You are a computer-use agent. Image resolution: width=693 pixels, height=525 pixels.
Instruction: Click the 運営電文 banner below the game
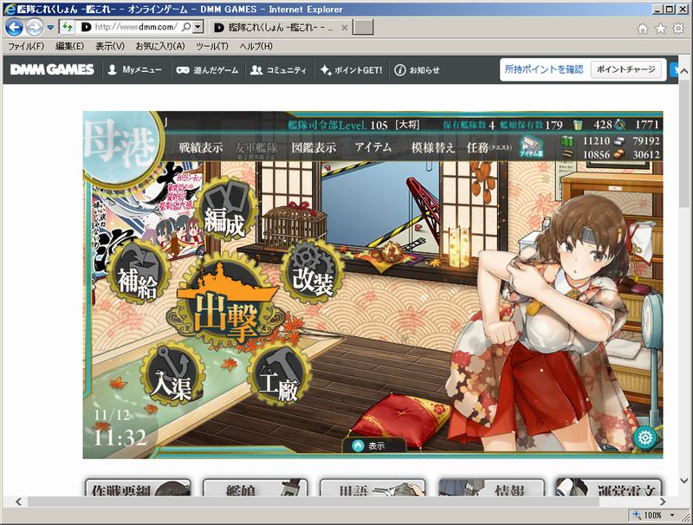(x=609, y=487)
